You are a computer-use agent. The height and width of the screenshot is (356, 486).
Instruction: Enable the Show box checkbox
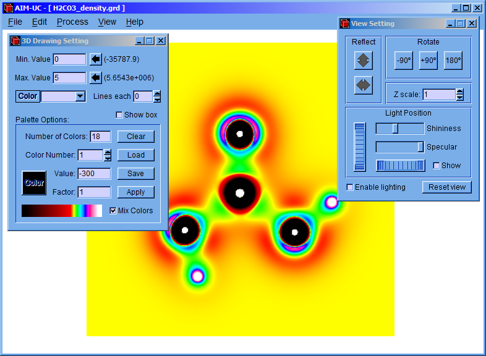(119, 115)
